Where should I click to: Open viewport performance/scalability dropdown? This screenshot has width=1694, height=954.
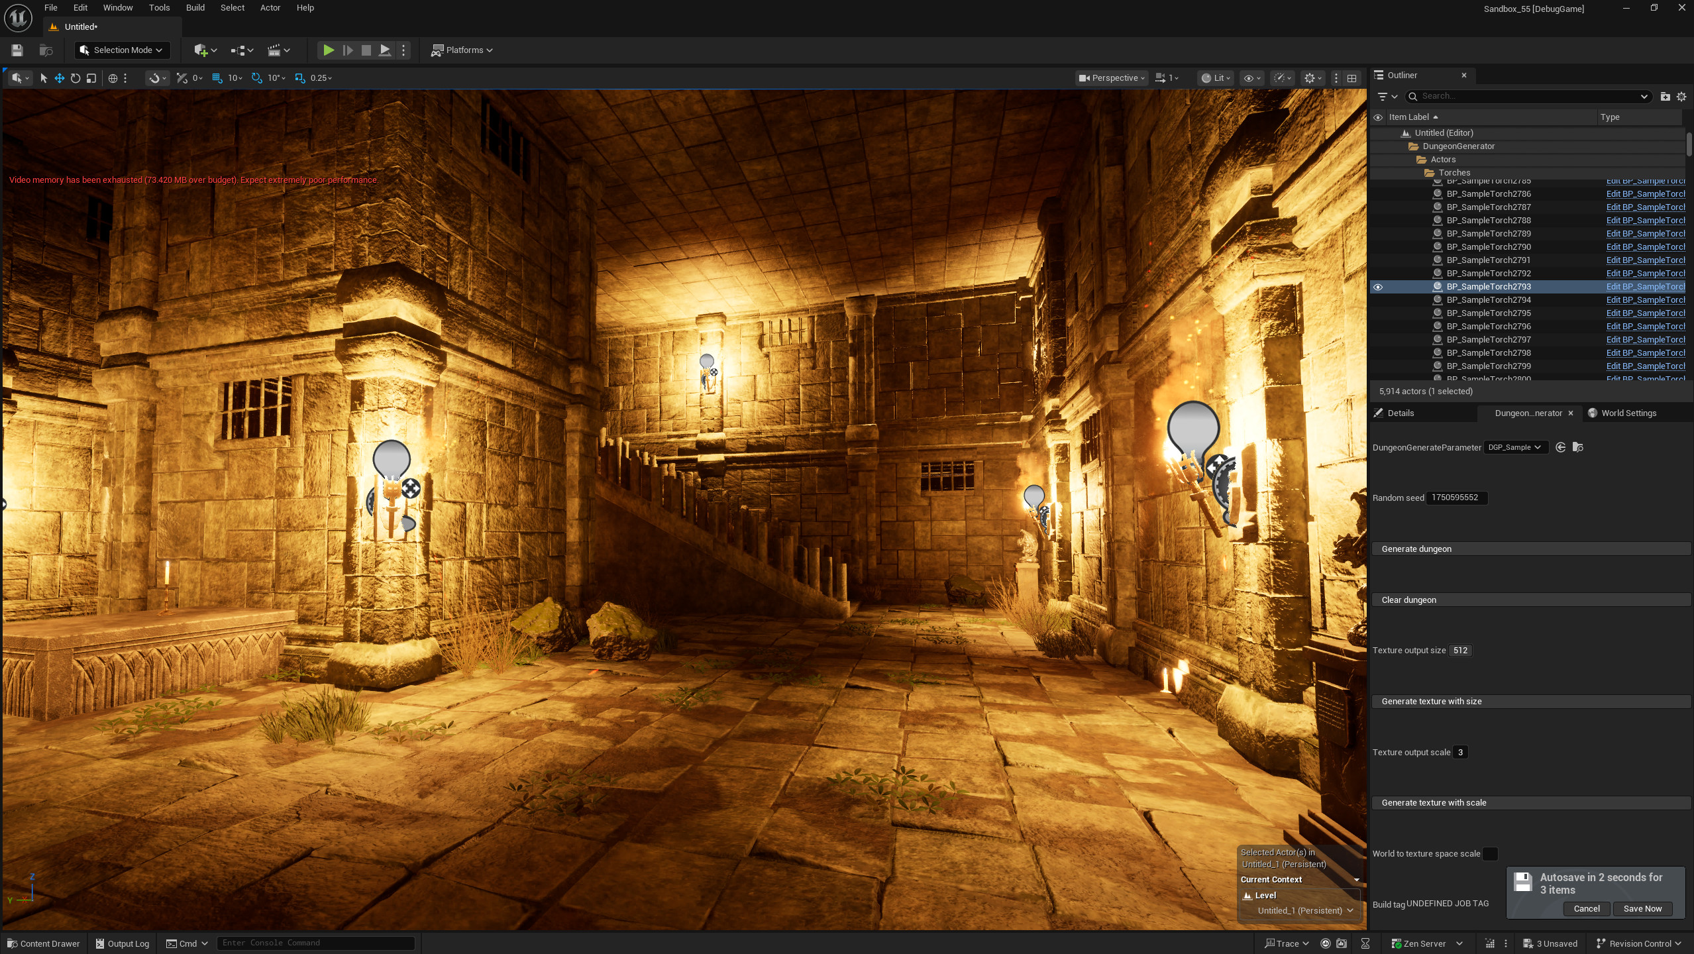(x=1283, y=78)
